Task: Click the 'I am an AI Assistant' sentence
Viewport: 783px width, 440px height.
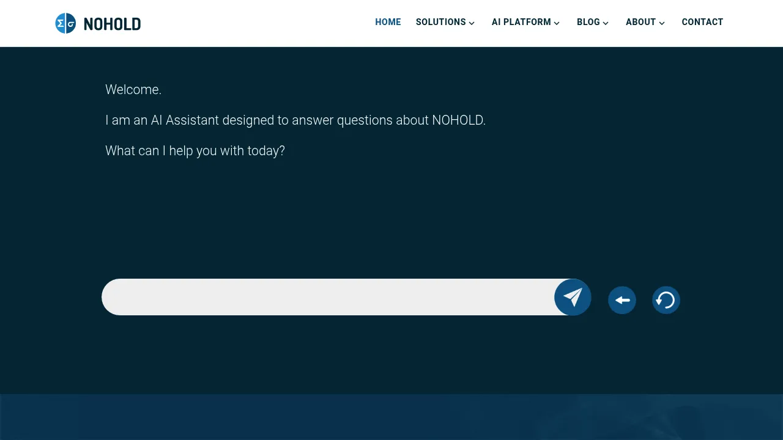Action: click(x=295, y=120)
